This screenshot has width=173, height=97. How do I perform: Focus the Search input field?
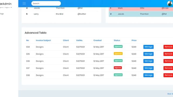46,4
